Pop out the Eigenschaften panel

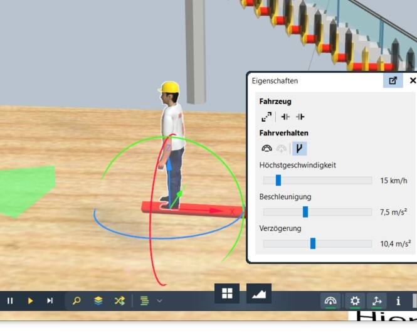click(x=393, y=80)
